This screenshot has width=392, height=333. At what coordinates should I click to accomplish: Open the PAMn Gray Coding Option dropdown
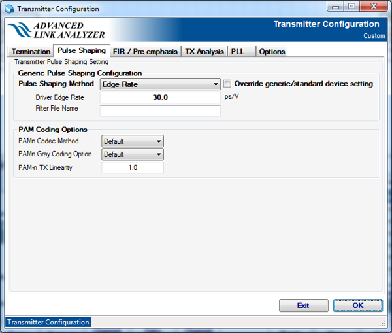pyautogui.click(x=133, y=154)
